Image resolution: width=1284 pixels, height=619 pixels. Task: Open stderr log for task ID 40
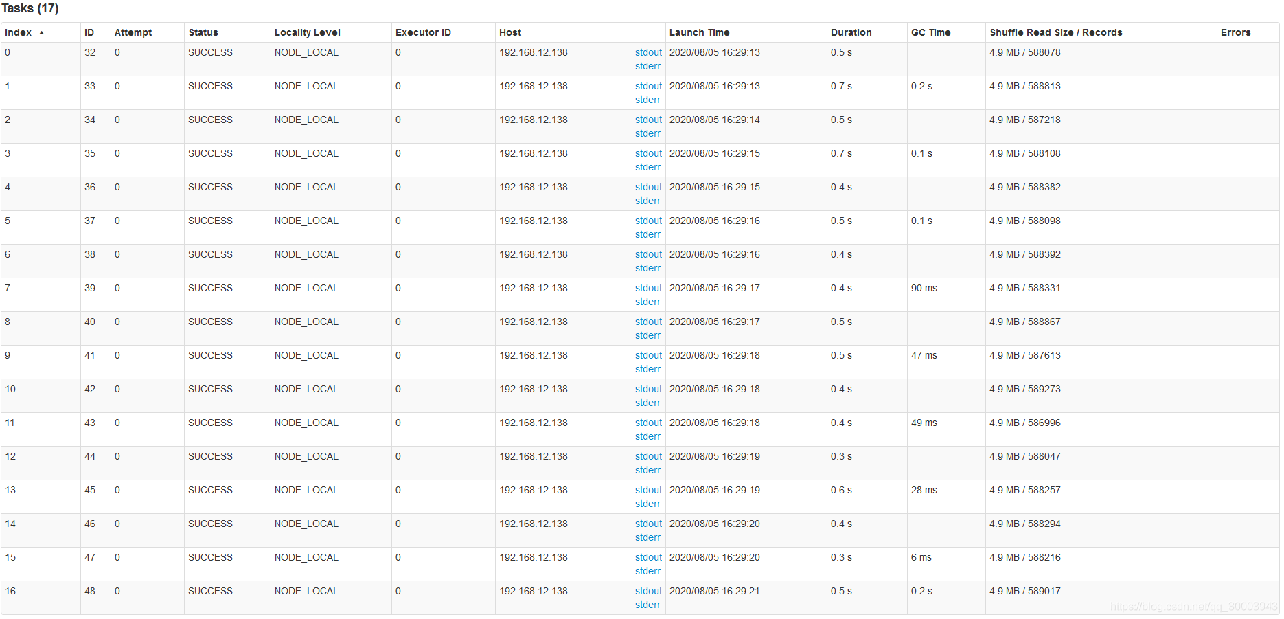pyautogui.click(x=647, y=335)
